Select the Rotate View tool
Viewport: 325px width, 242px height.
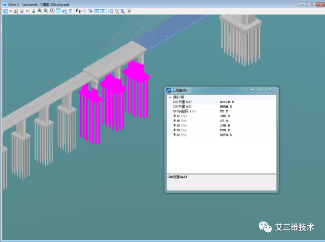[x=64, y=10]
